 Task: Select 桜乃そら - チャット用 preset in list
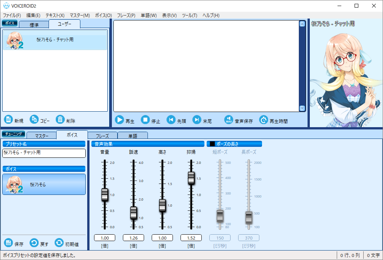55,40
